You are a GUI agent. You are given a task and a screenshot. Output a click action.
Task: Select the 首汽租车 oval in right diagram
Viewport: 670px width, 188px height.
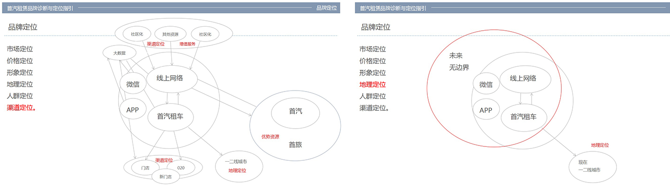coord(523,117)
